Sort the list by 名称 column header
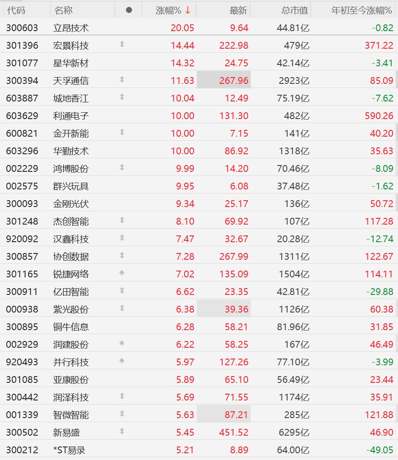The width and height of the screenshot is (398, 460). [63, 10]
